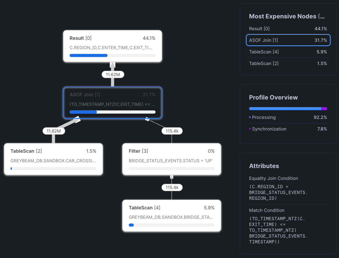Choose TableScan [4] in expensive nodes list
Viewport: 339px width, 258px height.
[x=288, y=52]
